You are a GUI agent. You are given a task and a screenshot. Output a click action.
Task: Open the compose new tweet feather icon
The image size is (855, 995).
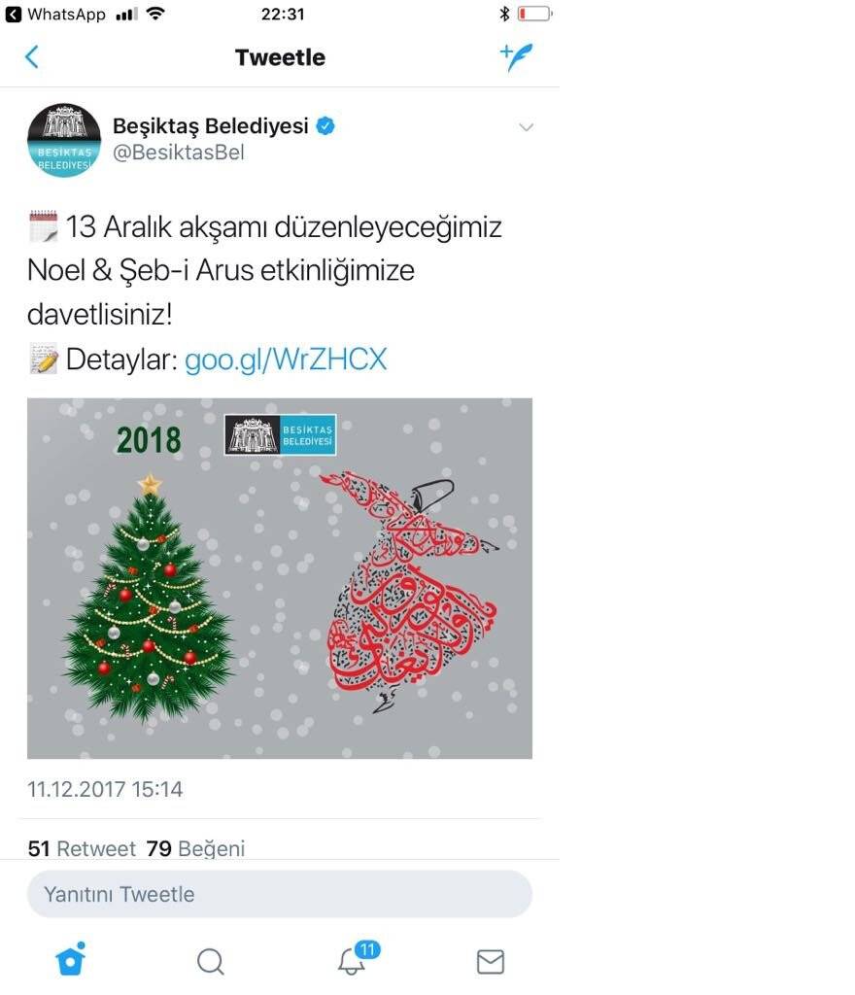(x=516, y=57)
